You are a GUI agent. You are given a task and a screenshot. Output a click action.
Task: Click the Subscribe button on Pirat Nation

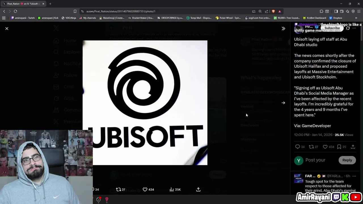pyautogui.click(x=332, y=28)
